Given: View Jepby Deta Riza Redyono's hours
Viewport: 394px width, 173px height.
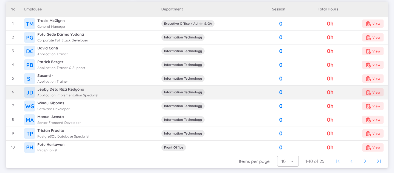Looking at the screenshot, I should click(373, 93).
